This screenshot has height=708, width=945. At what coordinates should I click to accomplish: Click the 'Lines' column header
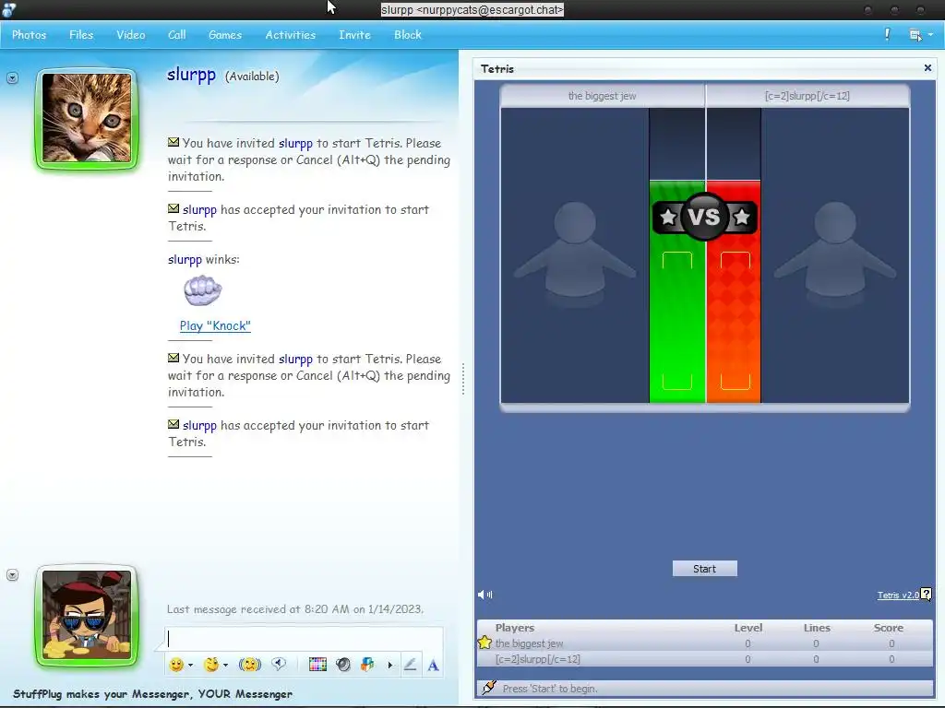tap(817, 627)
